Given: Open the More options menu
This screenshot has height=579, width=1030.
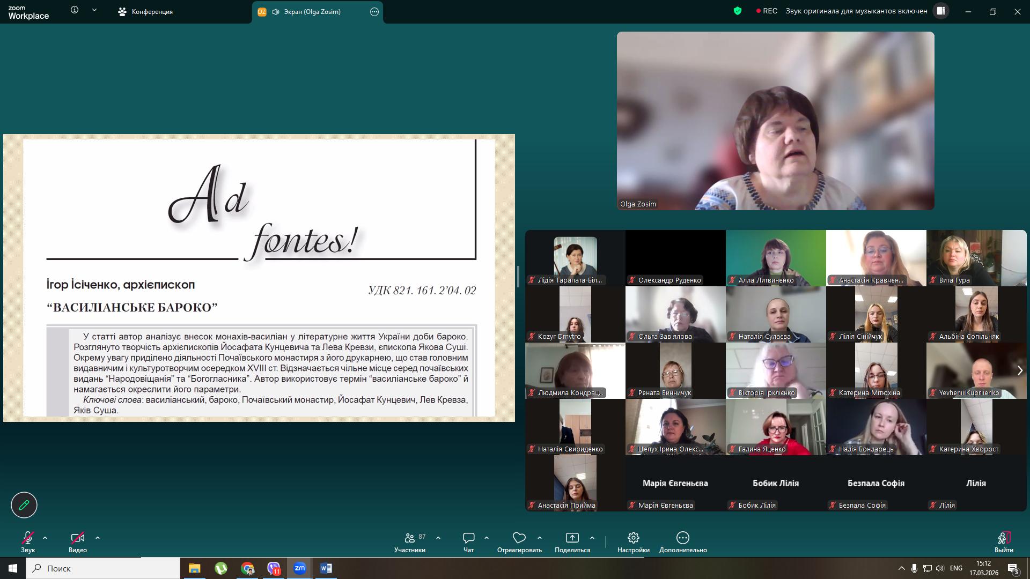Looking at the screenshot, I should (682, 538).
